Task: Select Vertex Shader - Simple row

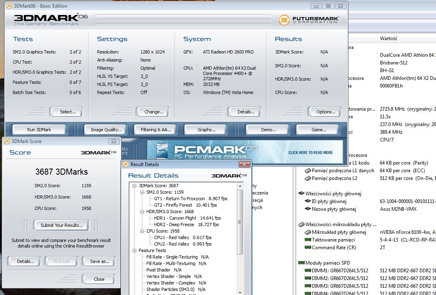Action: [174, 276]
